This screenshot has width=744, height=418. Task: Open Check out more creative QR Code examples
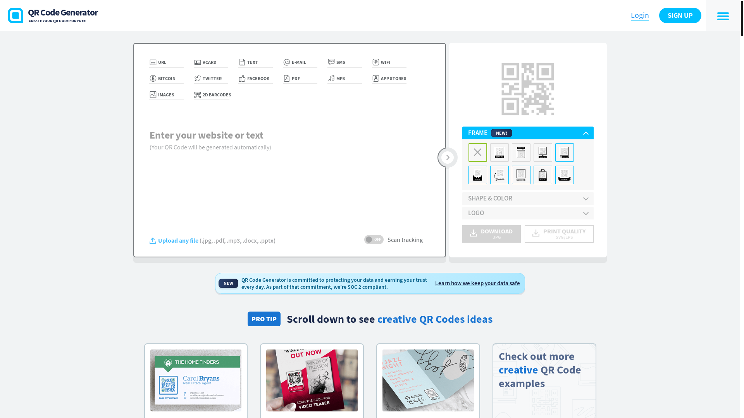(x=544, y=381)
